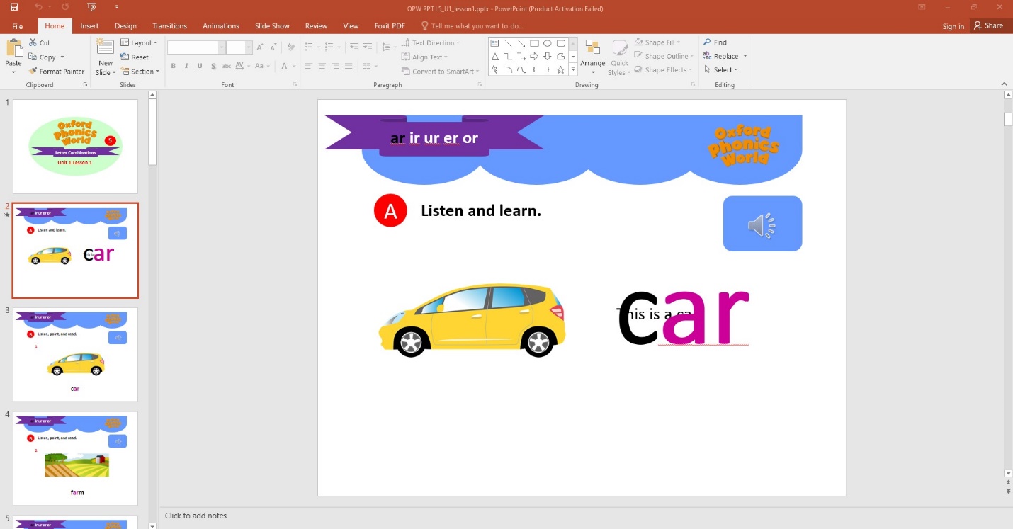
Task: Click the Clear All Formatting icon
Action: 290,47
